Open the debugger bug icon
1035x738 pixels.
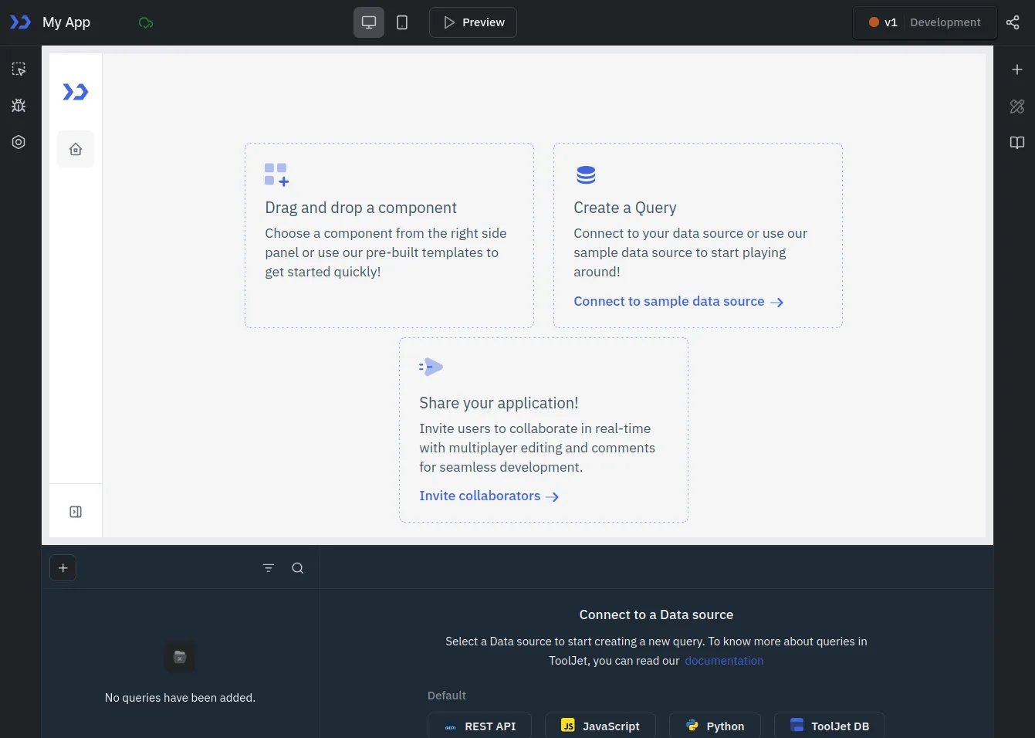pyautogui.click(x=19, y=106)
